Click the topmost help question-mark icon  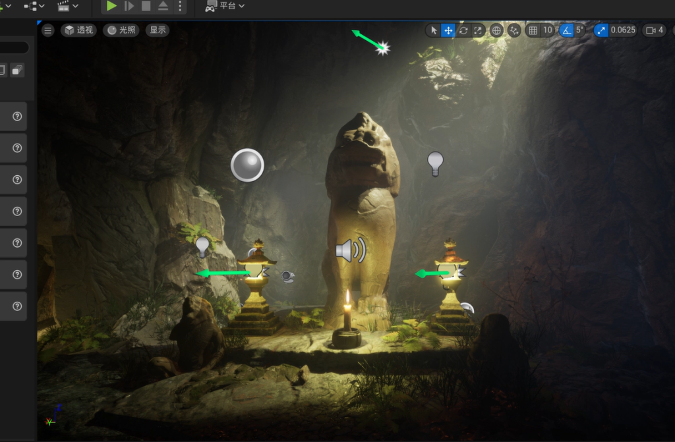point(17,116)
